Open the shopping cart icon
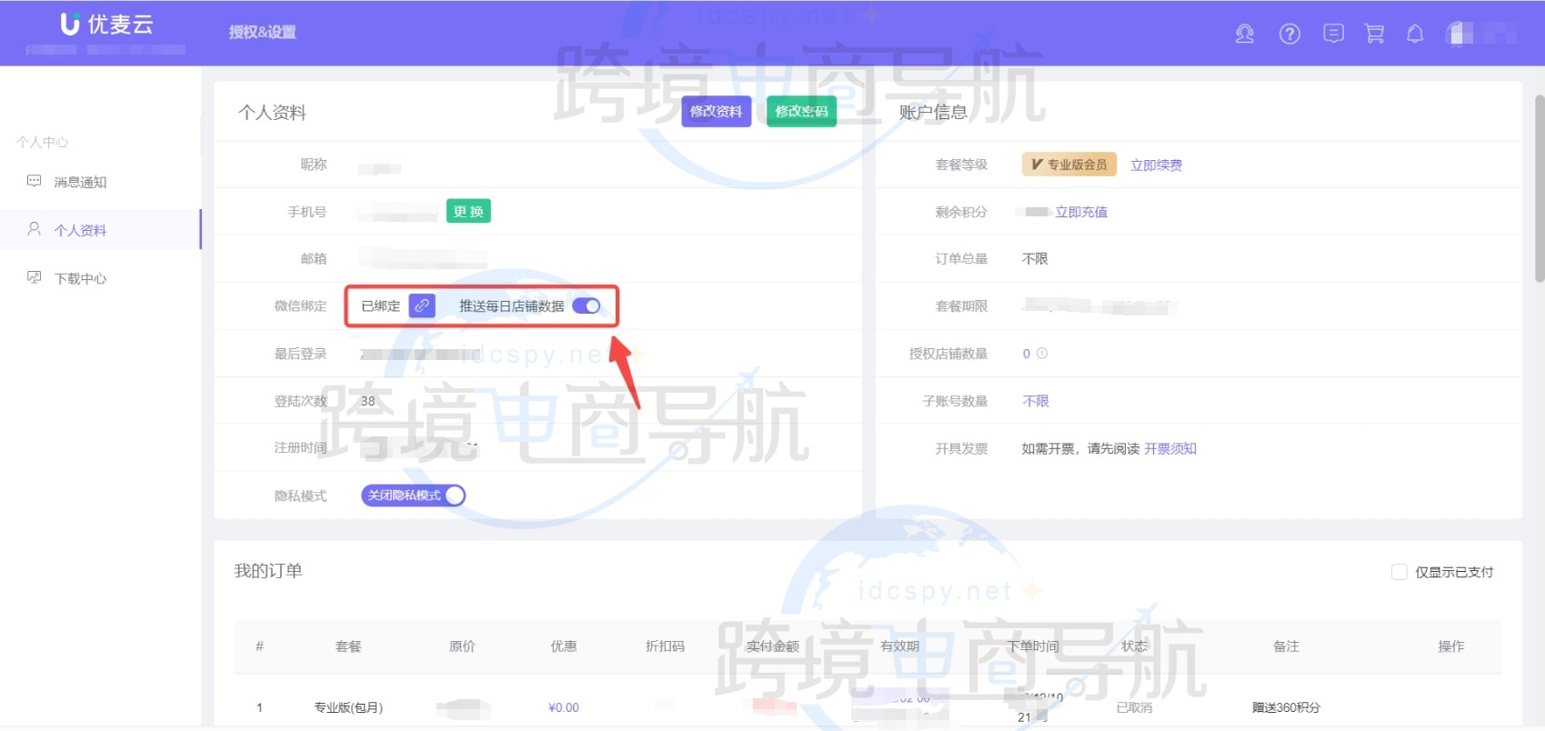1545x731 pixels. [1374, 34]
